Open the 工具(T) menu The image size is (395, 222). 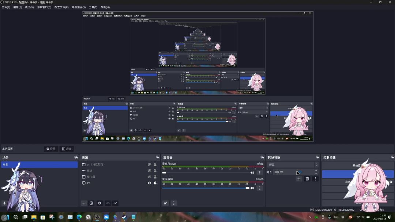tap(93, 7)
